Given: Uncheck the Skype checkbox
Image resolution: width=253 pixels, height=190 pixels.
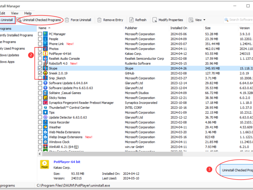Looking at the screenshot, I should coord(40,68).
